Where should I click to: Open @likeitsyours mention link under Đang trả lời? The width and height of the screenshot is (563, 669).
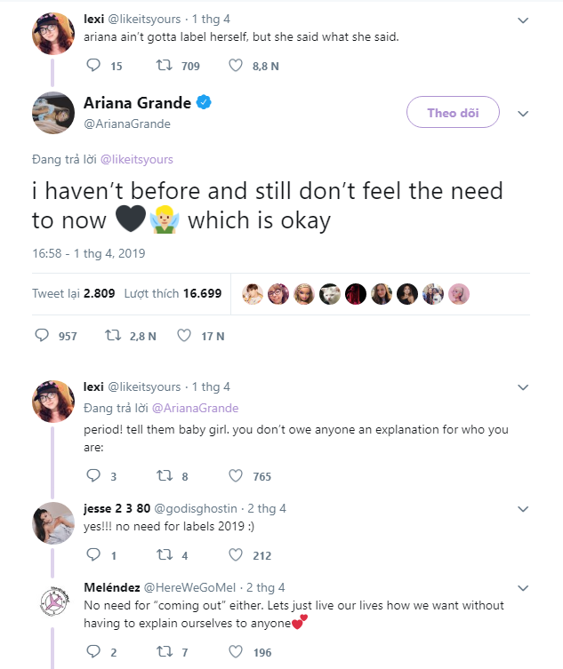click(137, 160)
